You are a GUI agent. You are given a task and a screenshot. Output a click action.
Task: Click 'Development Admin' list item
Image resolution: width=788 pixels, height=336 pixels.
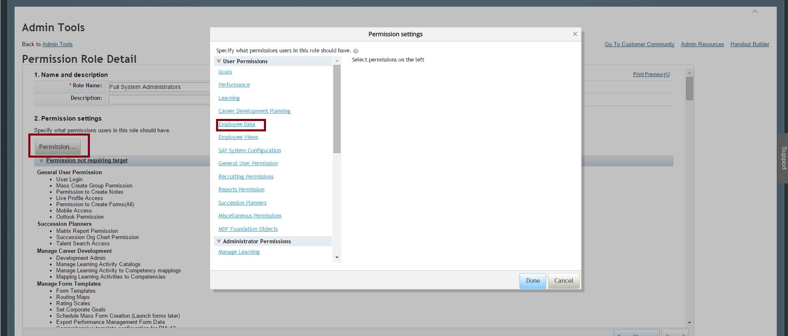tap(81, 258)
